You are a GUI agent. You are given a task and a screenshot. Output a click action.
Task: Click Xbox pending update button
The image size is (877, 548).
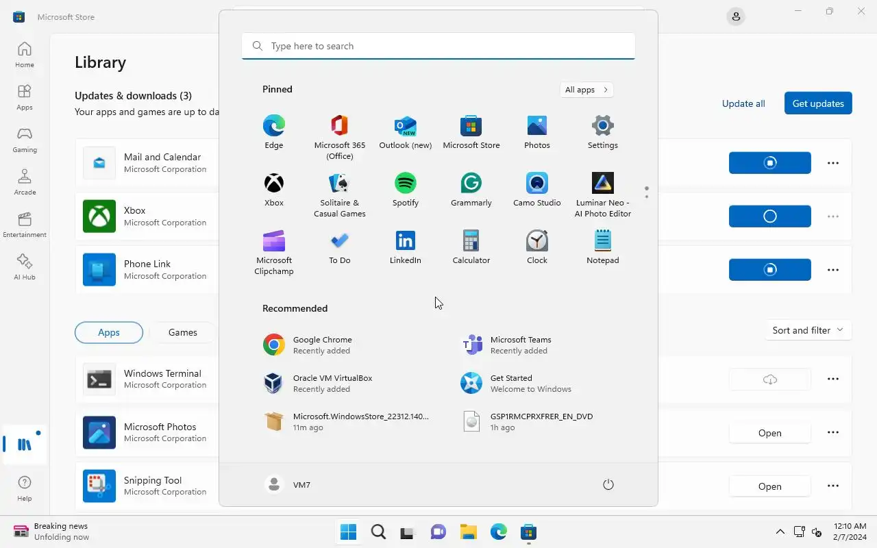[770, 216]
